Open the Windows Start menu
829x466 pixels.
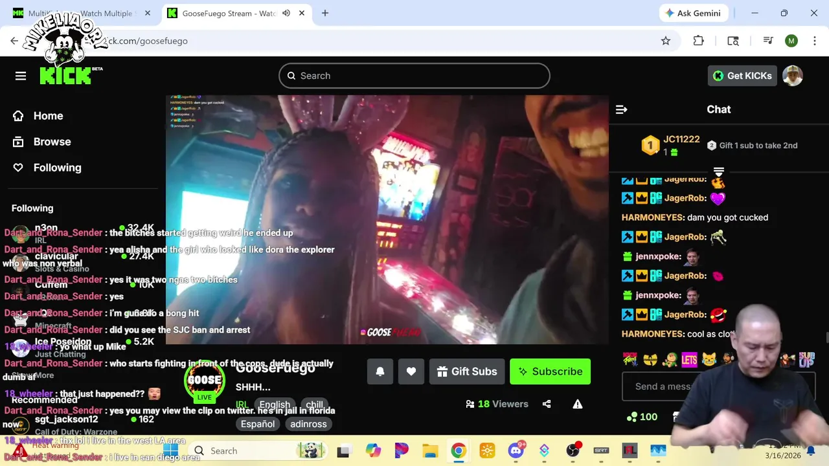[171, 450]
